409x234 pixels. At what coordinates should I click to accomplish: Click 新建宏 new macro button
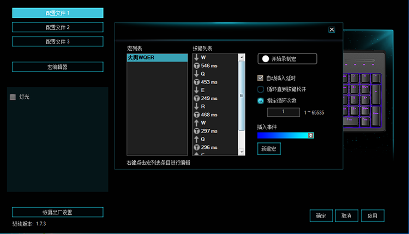pyautogui.click(x=269, y=149)
